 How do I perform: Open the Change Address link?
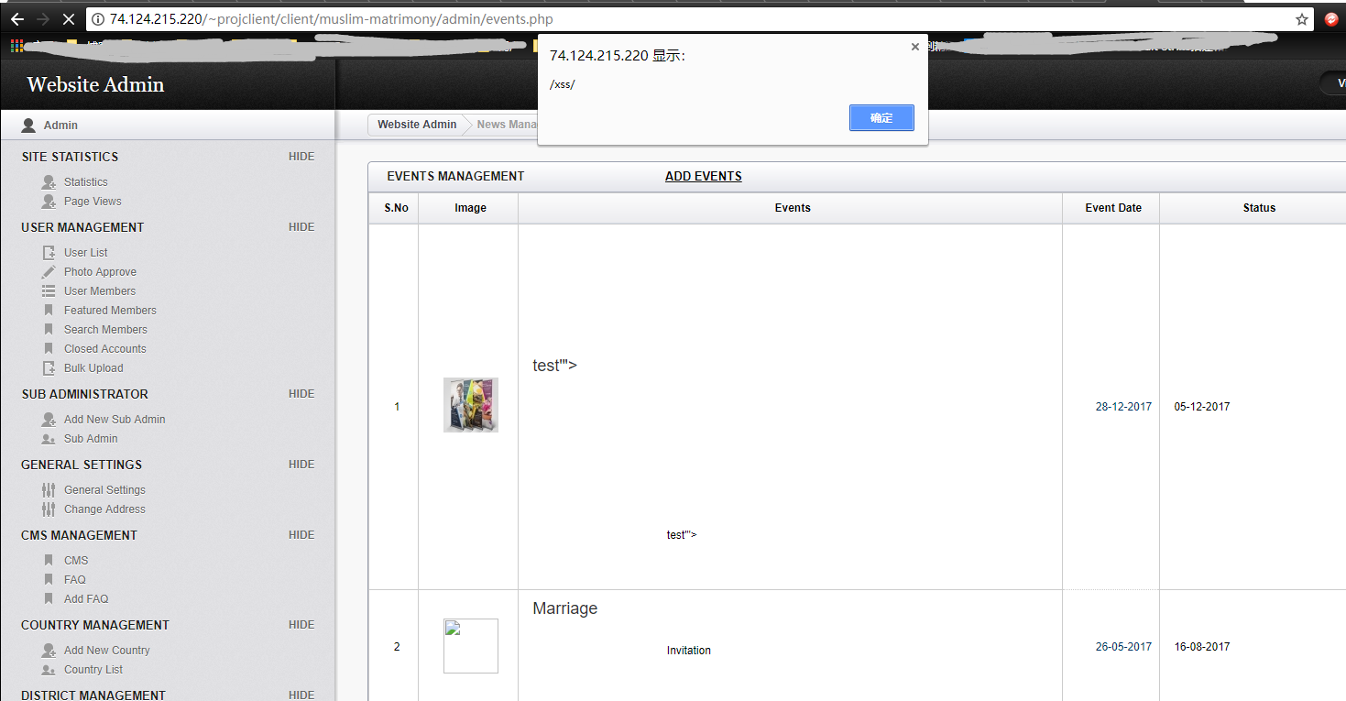[104, 509]
